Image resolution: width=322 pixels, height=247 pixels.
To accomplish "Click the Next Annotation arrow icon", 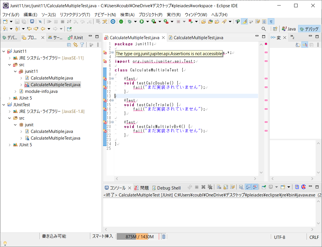I will click(5, 29).
